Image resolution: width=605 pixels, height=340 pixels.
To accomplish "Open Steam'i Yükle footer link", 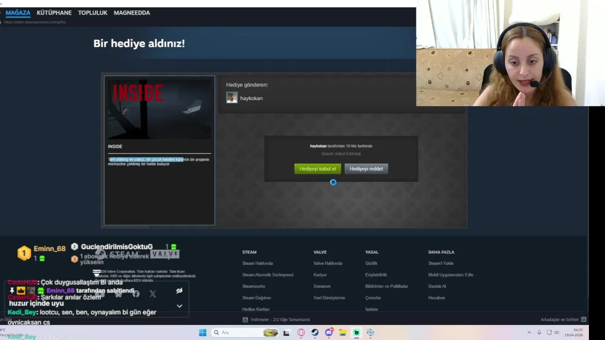I will [441, 263].
